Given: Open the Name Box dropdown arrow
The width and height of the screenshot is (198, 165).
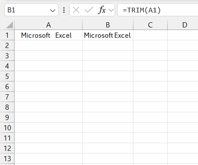Looking at the screenshot, I should (53, 10).
